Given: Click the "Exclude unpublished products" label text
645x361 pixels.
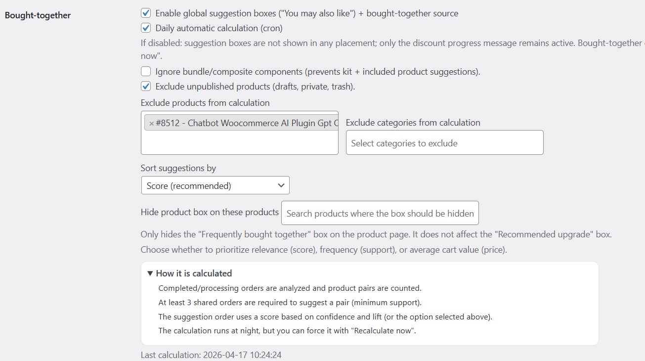Looking at the screenshot, I should (x=255, y=87).
